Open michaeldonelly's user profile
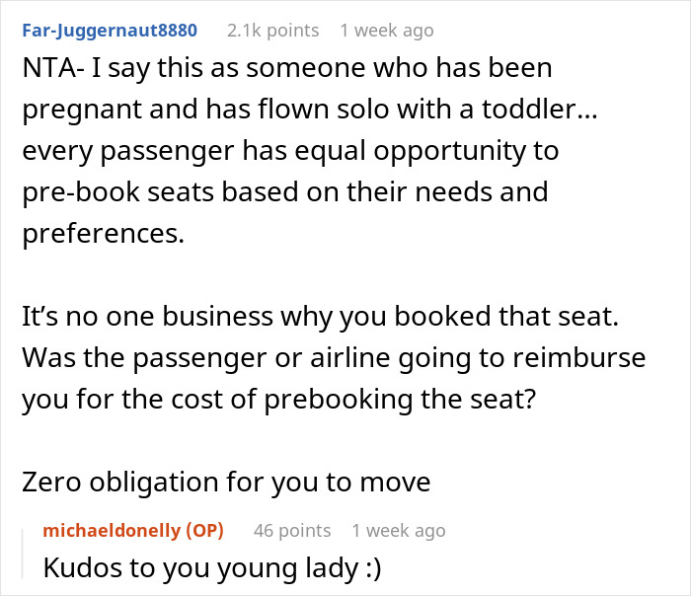691x596 pixels. coord(113,531)
